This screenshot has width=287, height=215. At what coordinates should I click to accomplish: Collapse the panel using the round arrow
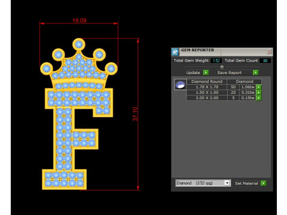[x=222, y=67]
